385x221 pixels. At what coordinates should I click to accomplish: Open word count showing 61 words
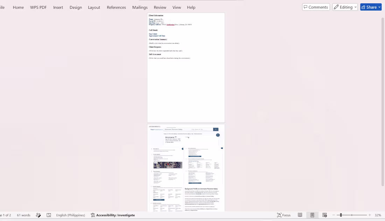23,215
